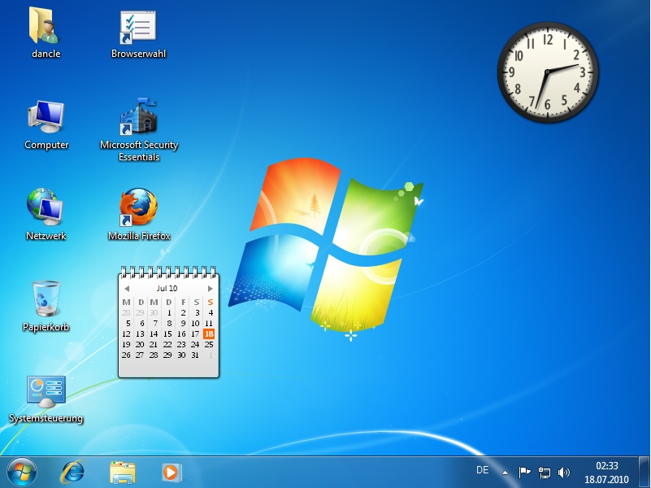Select the Browserwahl desktop shortcut
The height and width of the screenshot is (488, 651).
coord(138,26)
